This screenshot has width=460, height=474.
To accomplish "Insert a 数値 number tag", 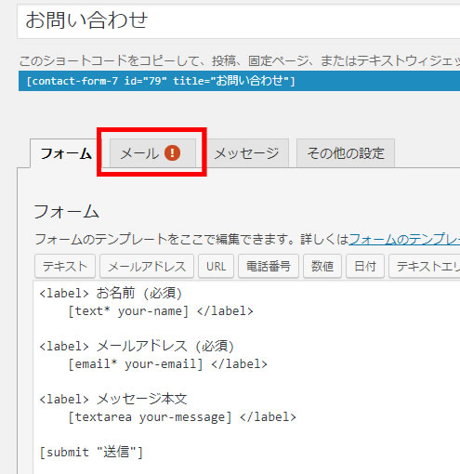I will pyautogui.click(x=322, y=266).
